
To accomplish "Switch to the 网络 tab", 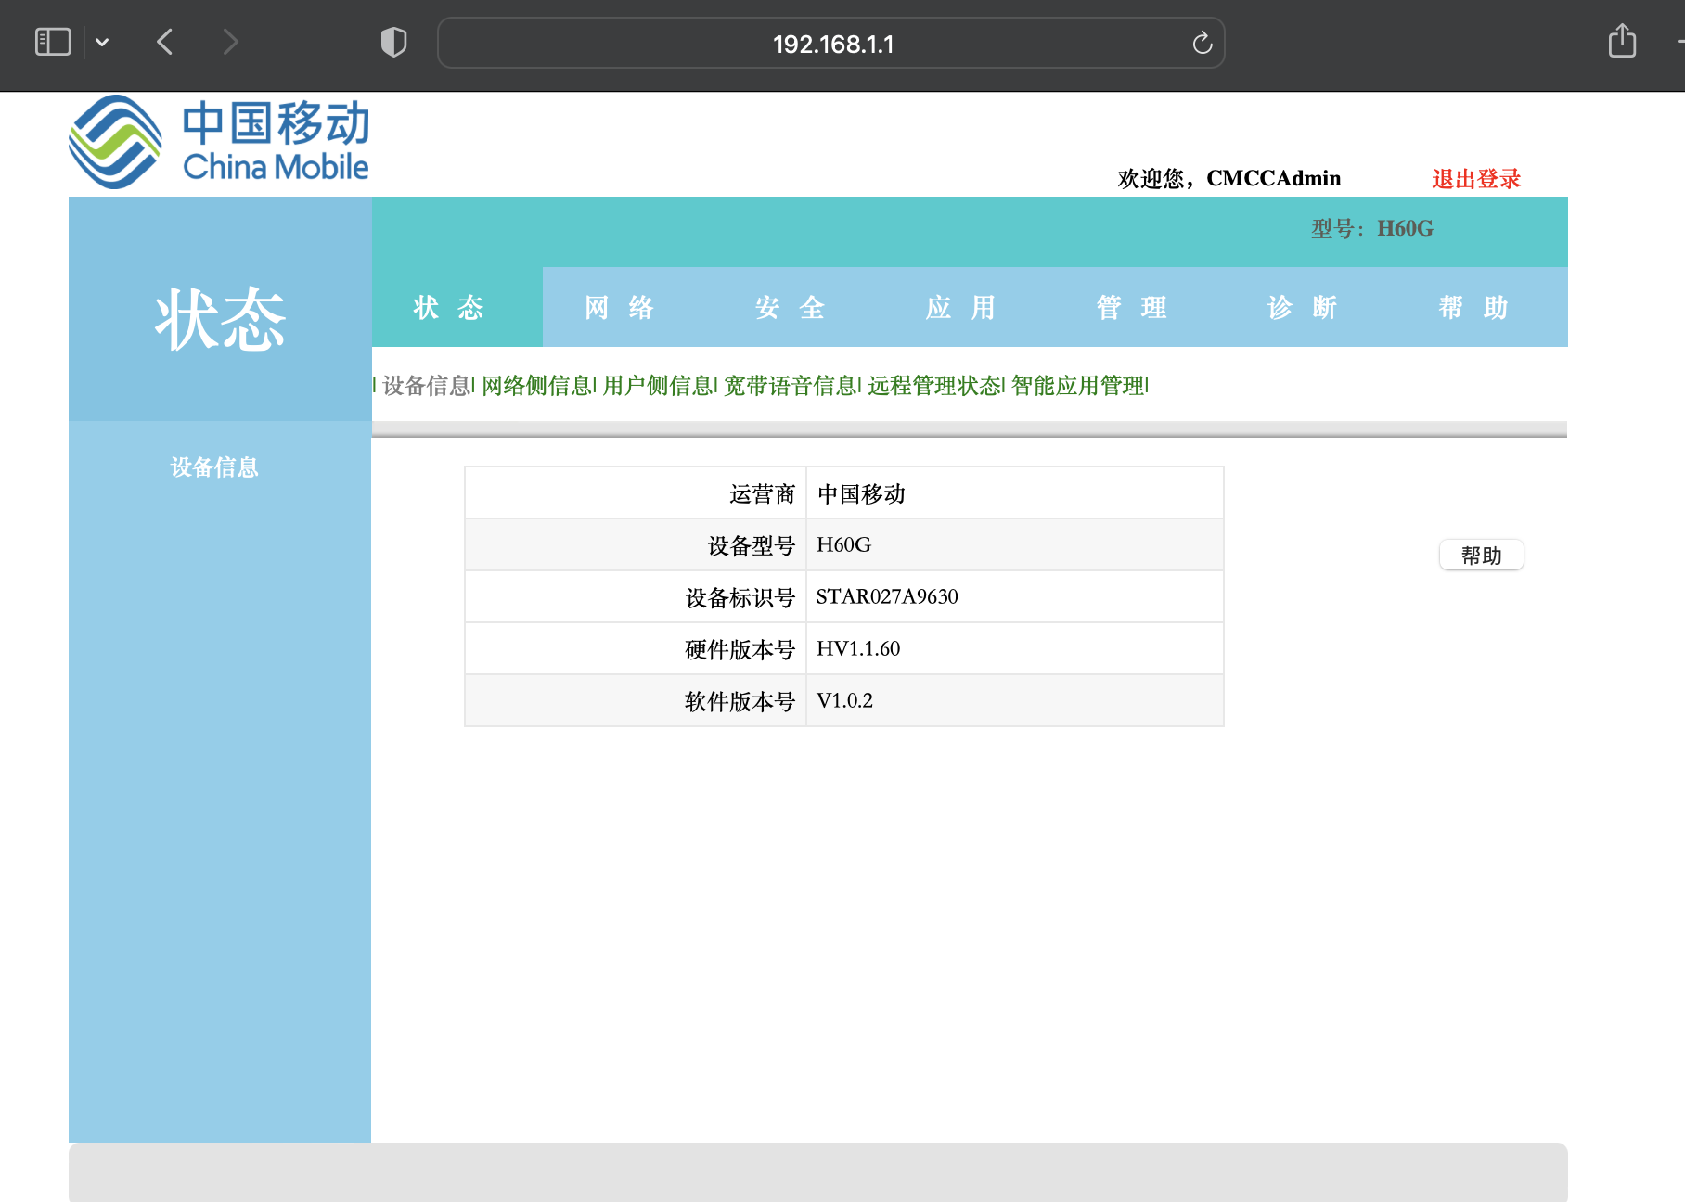I will (620, 307).
